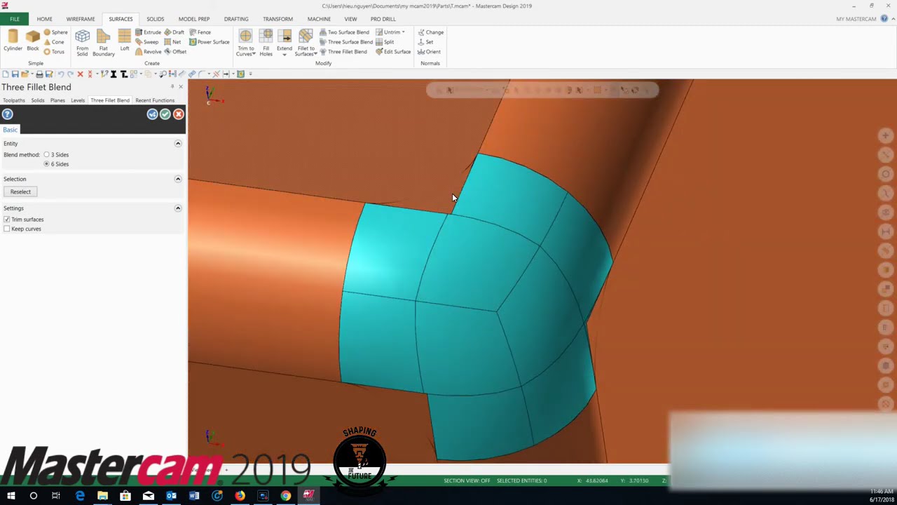
Task: Select the Loft surface tool
Action: (125, 41)
